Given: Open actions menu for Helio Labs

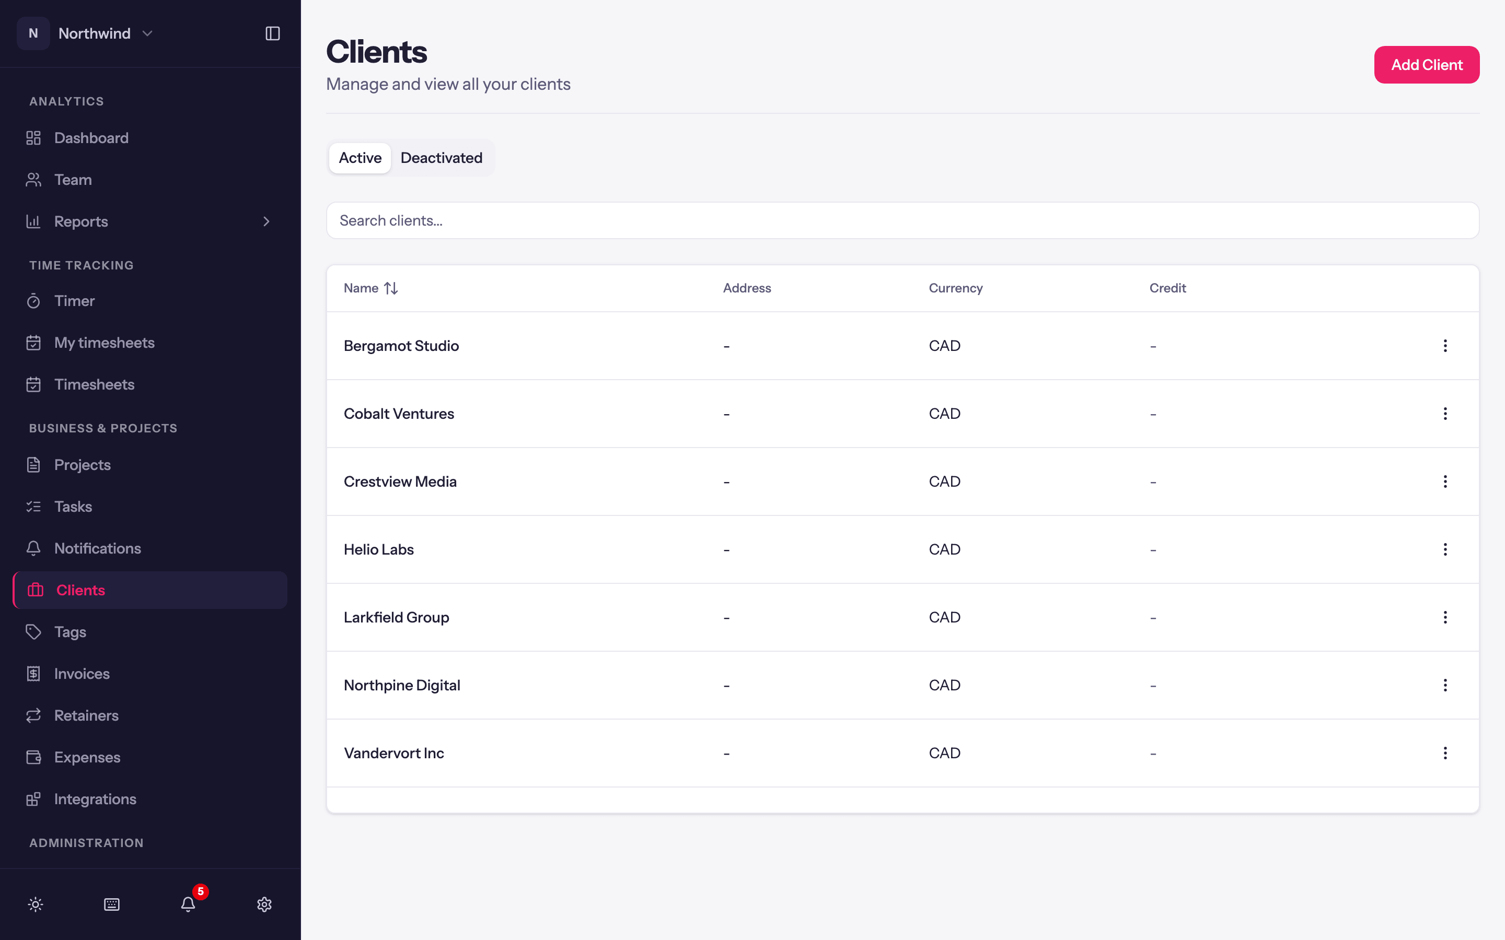Looking at the screenshot, I should (1445, 549).
